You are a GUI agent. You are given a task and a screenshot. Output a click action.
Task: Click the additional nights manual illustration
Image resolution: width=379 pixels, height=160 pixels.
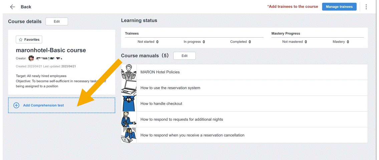click(x=129, y=119)
